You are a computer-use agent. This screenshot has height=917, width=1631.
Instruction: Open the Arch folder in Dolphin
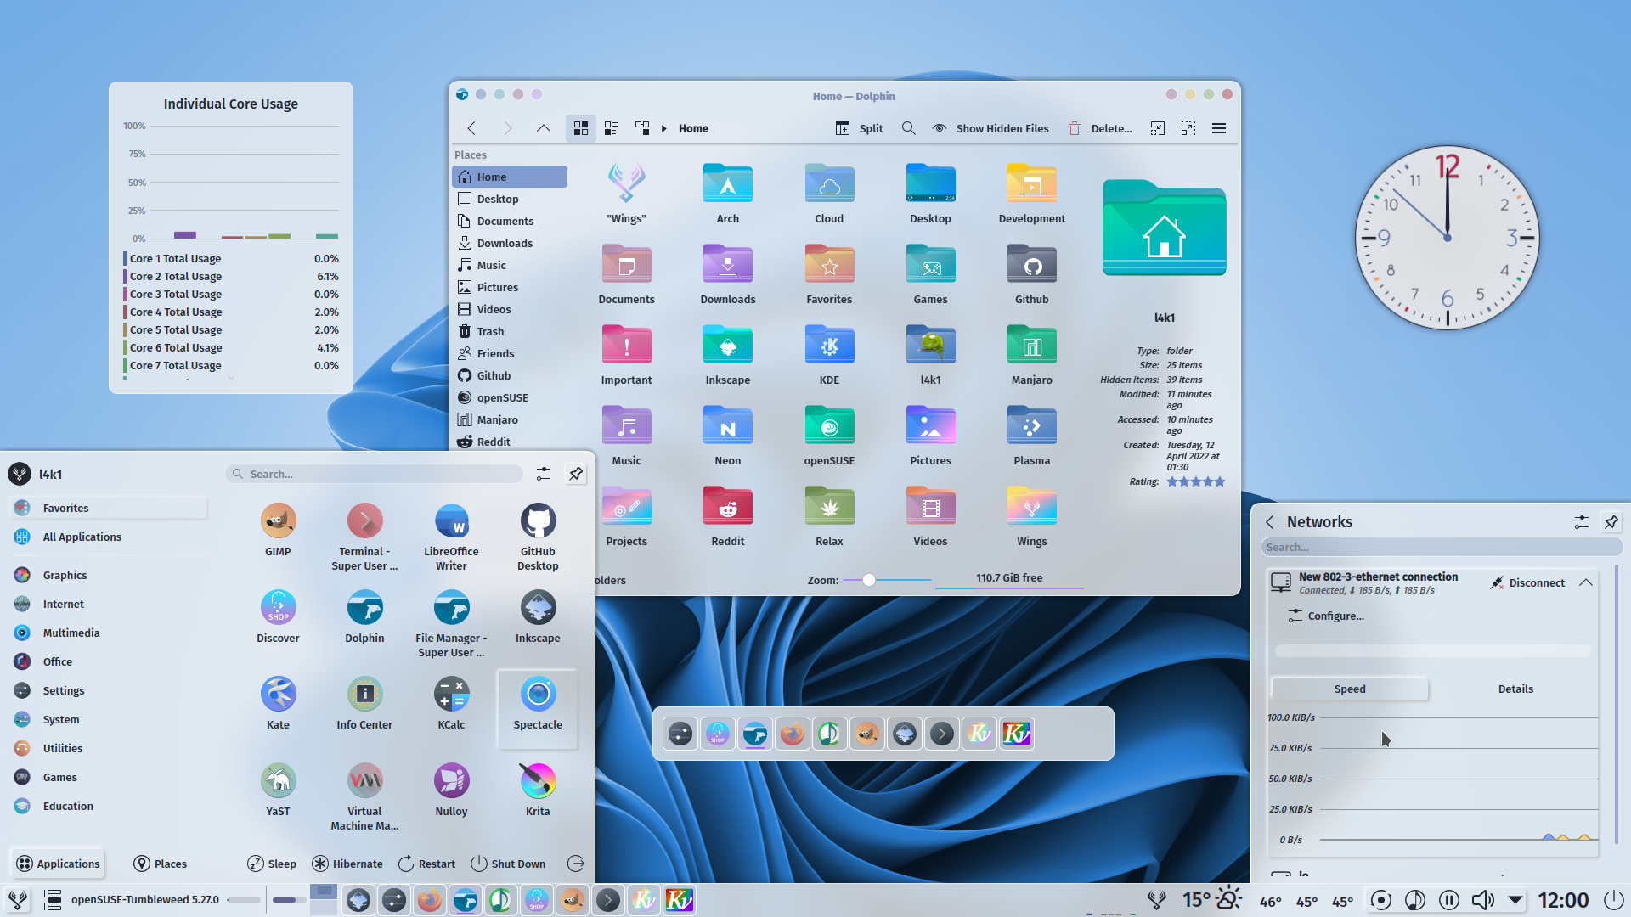(x=727, y=194)
